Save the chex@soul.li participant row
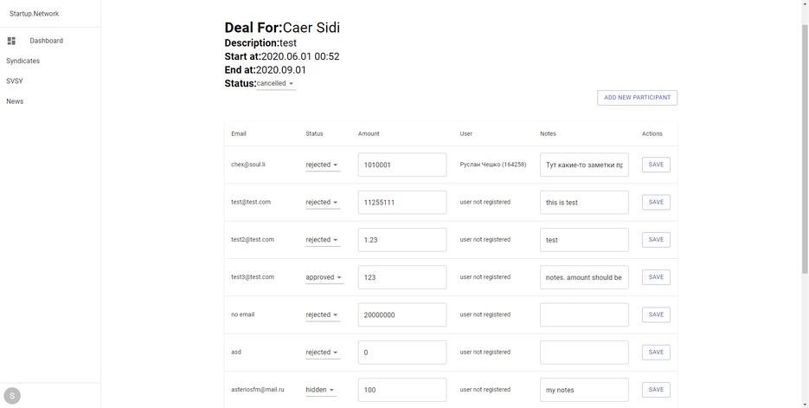This screenshot has width=809, height=408. click(656, 165)
